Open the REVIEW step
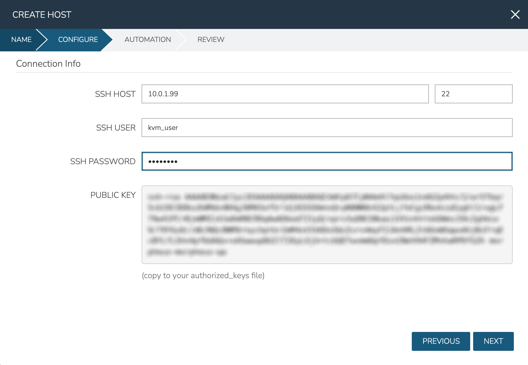The image size is (528, 365). tap(211, 40)
